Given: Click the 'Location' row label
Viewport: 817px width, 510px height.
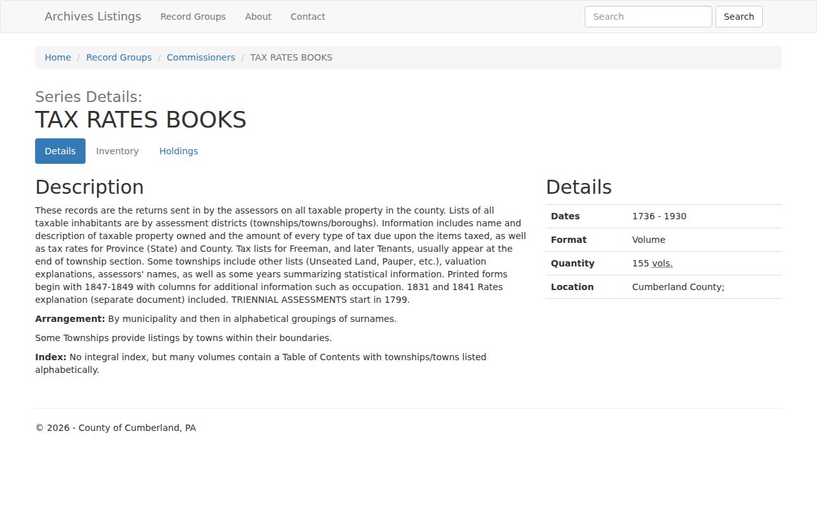Looking at the screenshot, I should click(572, 287).
